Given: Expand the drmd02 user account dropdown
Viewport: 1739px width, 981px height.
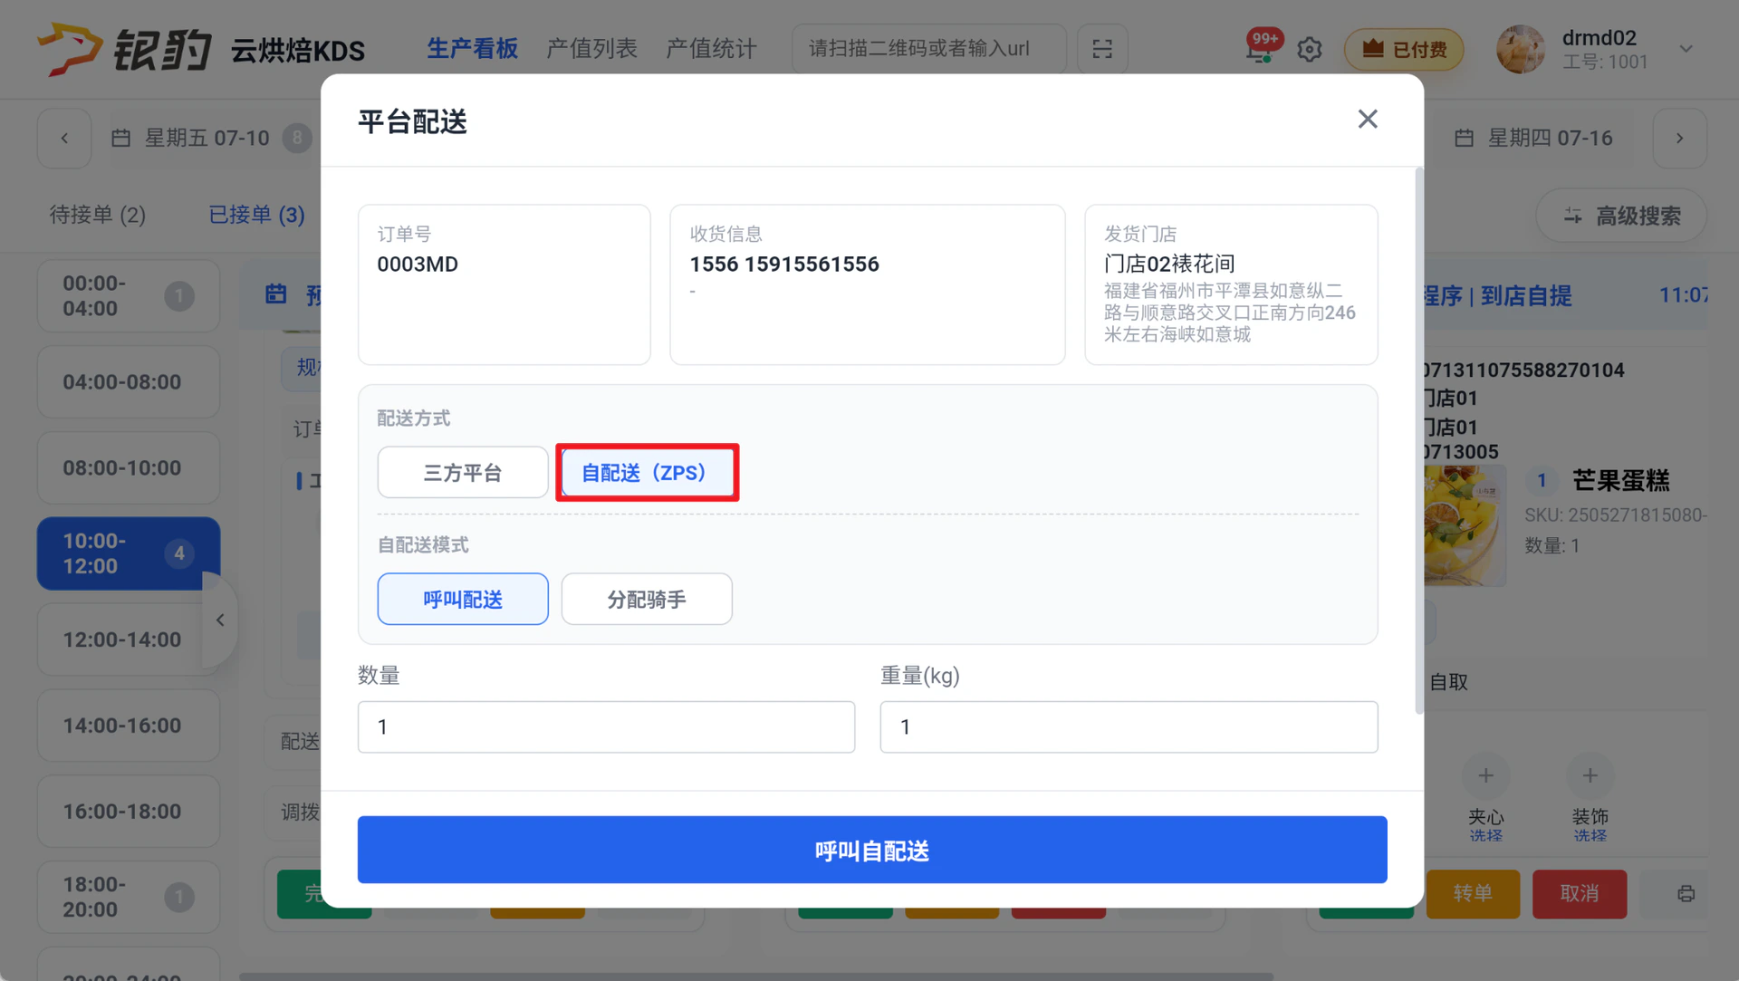Looking at the screenshot, I should point(1686,49).
